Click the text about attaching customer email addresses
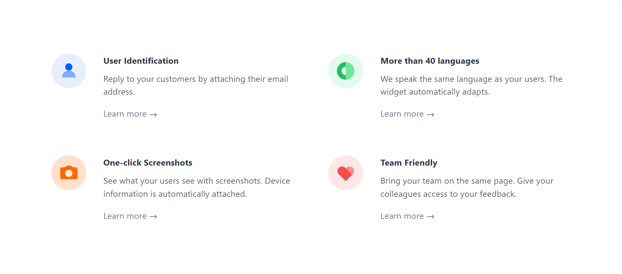The height and width of the screenshot is (274, 622). coord(196,85)
